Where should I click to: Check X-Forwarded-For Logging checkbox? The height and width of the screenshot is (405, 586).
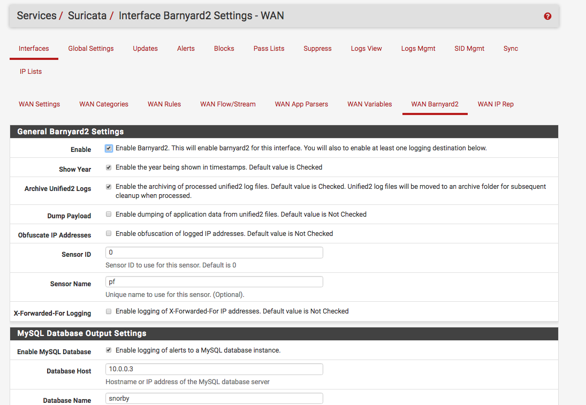(109, 311)
